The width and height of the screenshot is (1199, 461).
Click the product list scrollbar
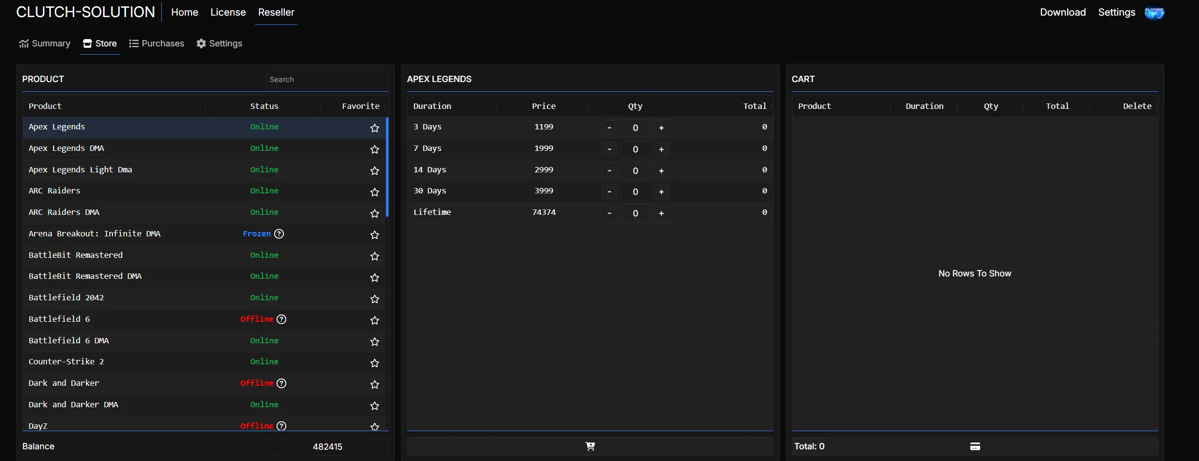click(387, 167)
